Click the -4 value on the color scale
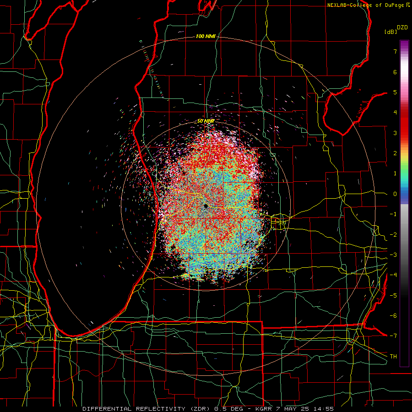 click(x=393, y=275)
